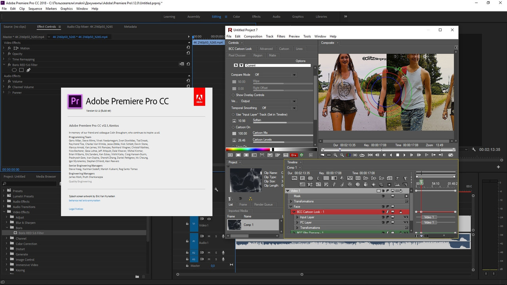
Task: Click the zoom-in magnifier in Composite toolbar
Action: (335, 155)
